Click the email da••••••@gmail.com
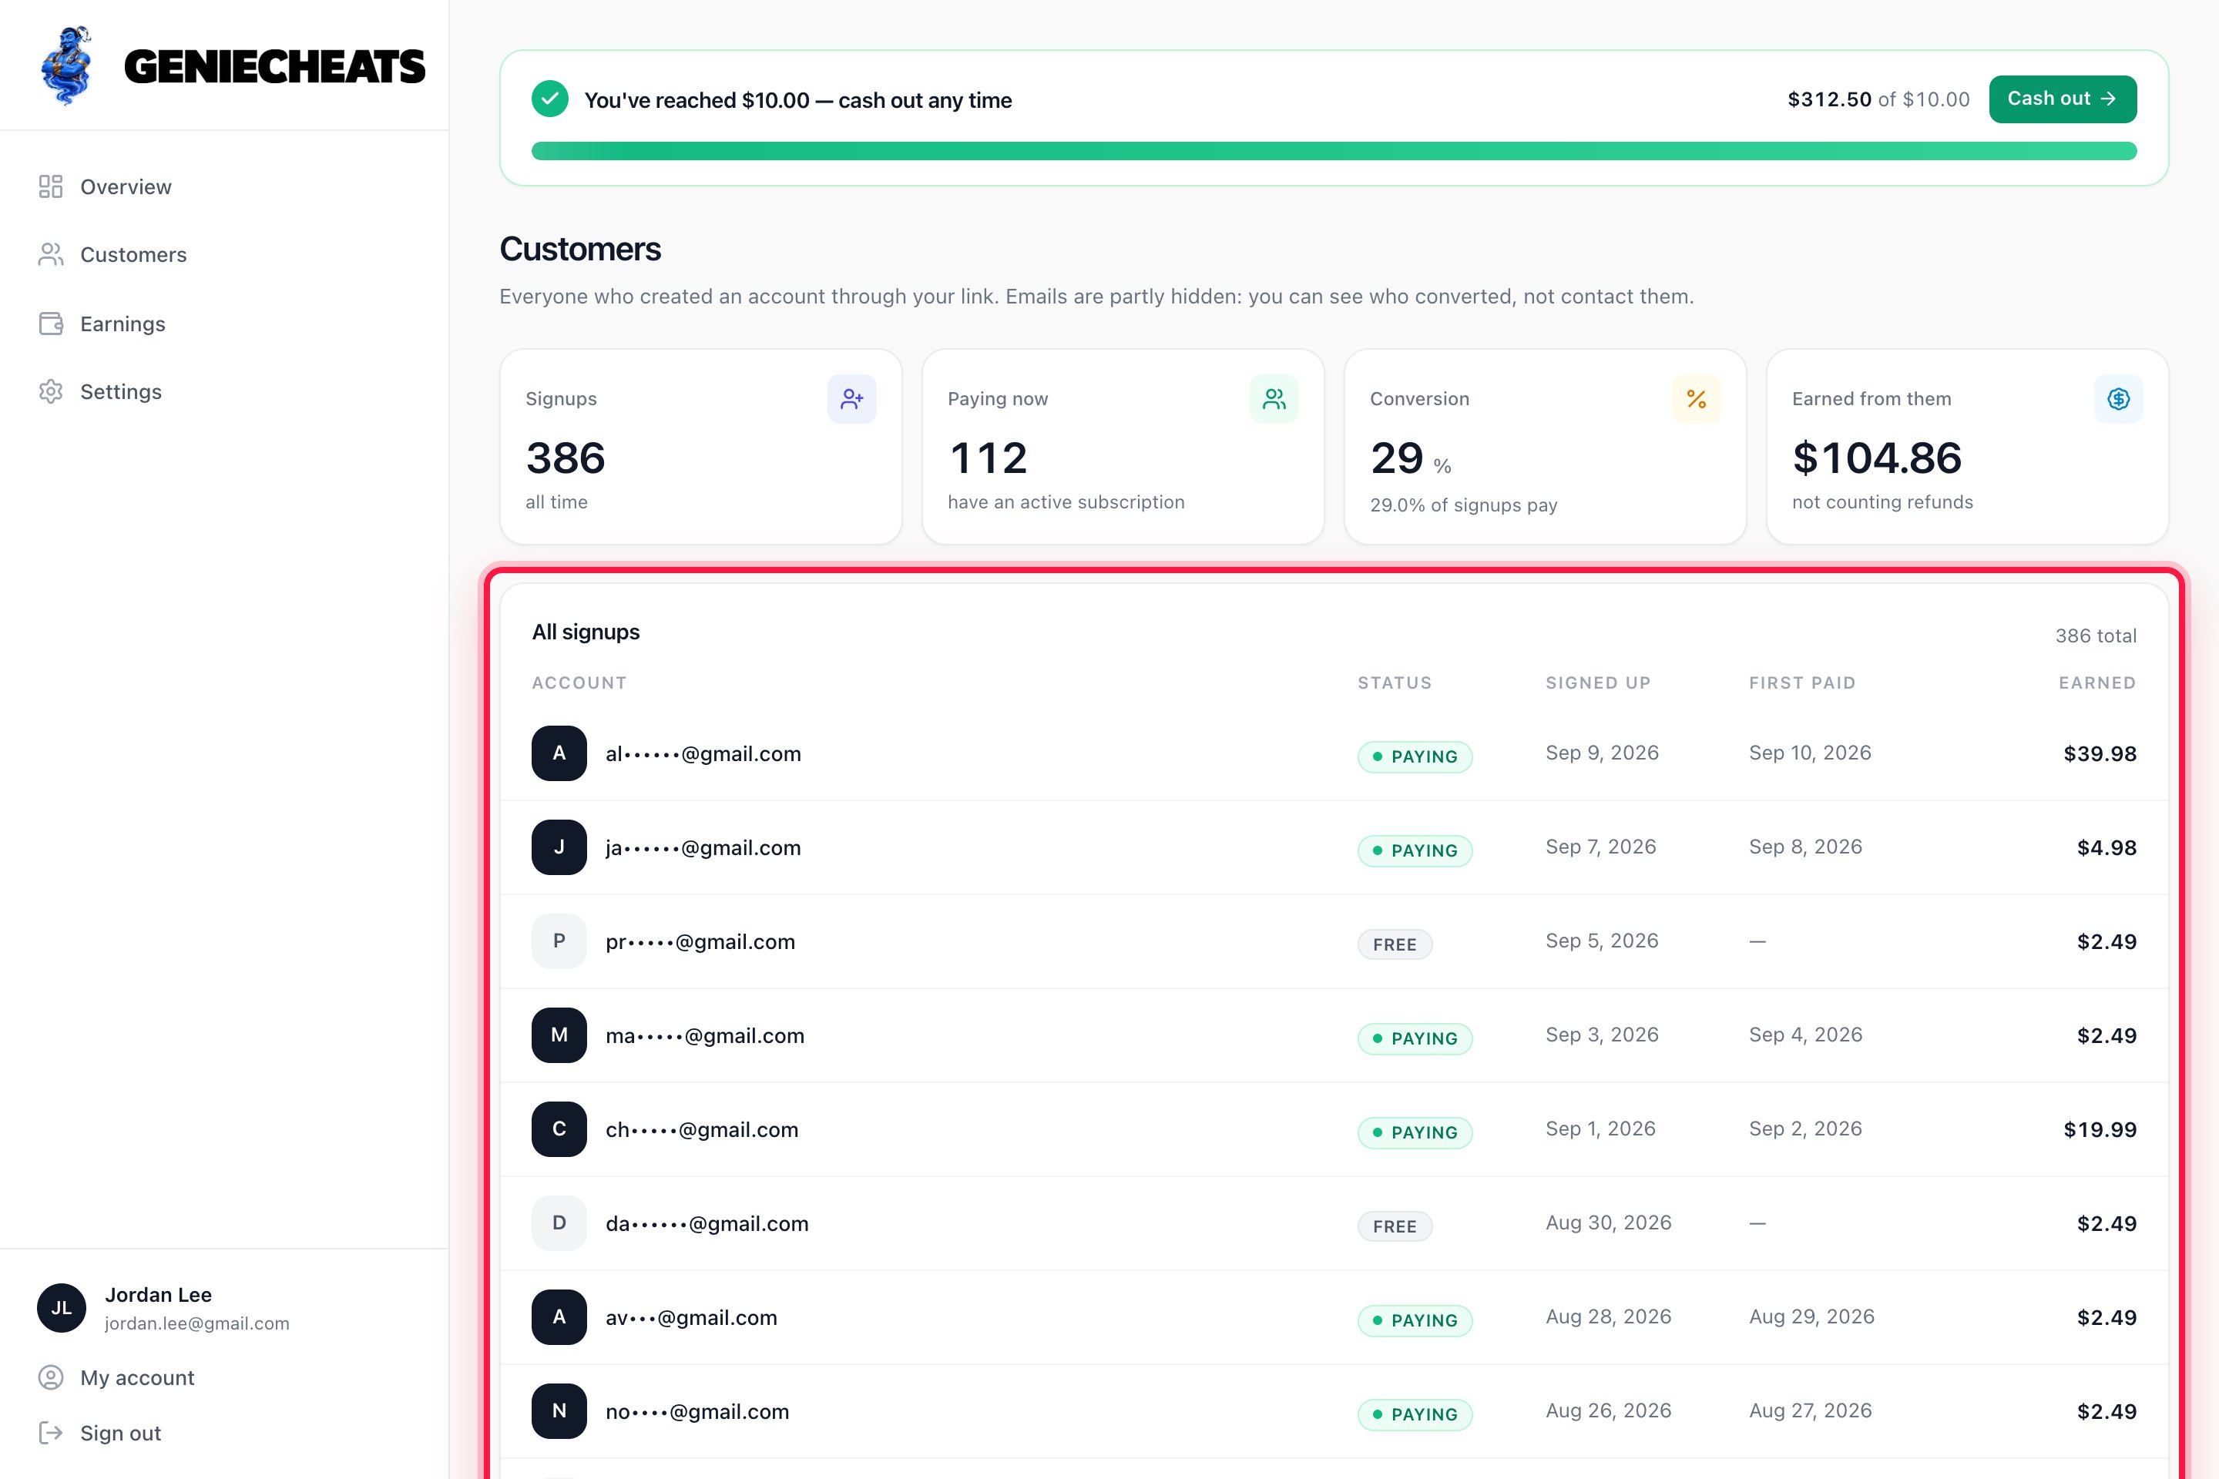Viewport: 2219px width, 1479px height. (x=707, y=1223)
